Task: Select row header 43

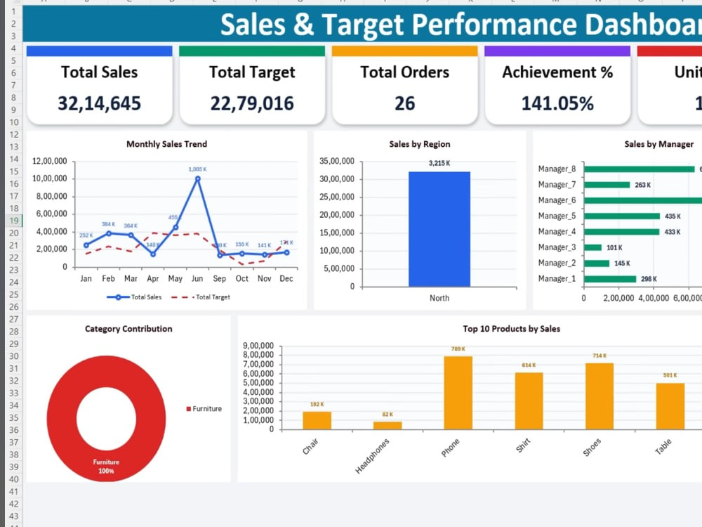Action: tap(14, 516)
